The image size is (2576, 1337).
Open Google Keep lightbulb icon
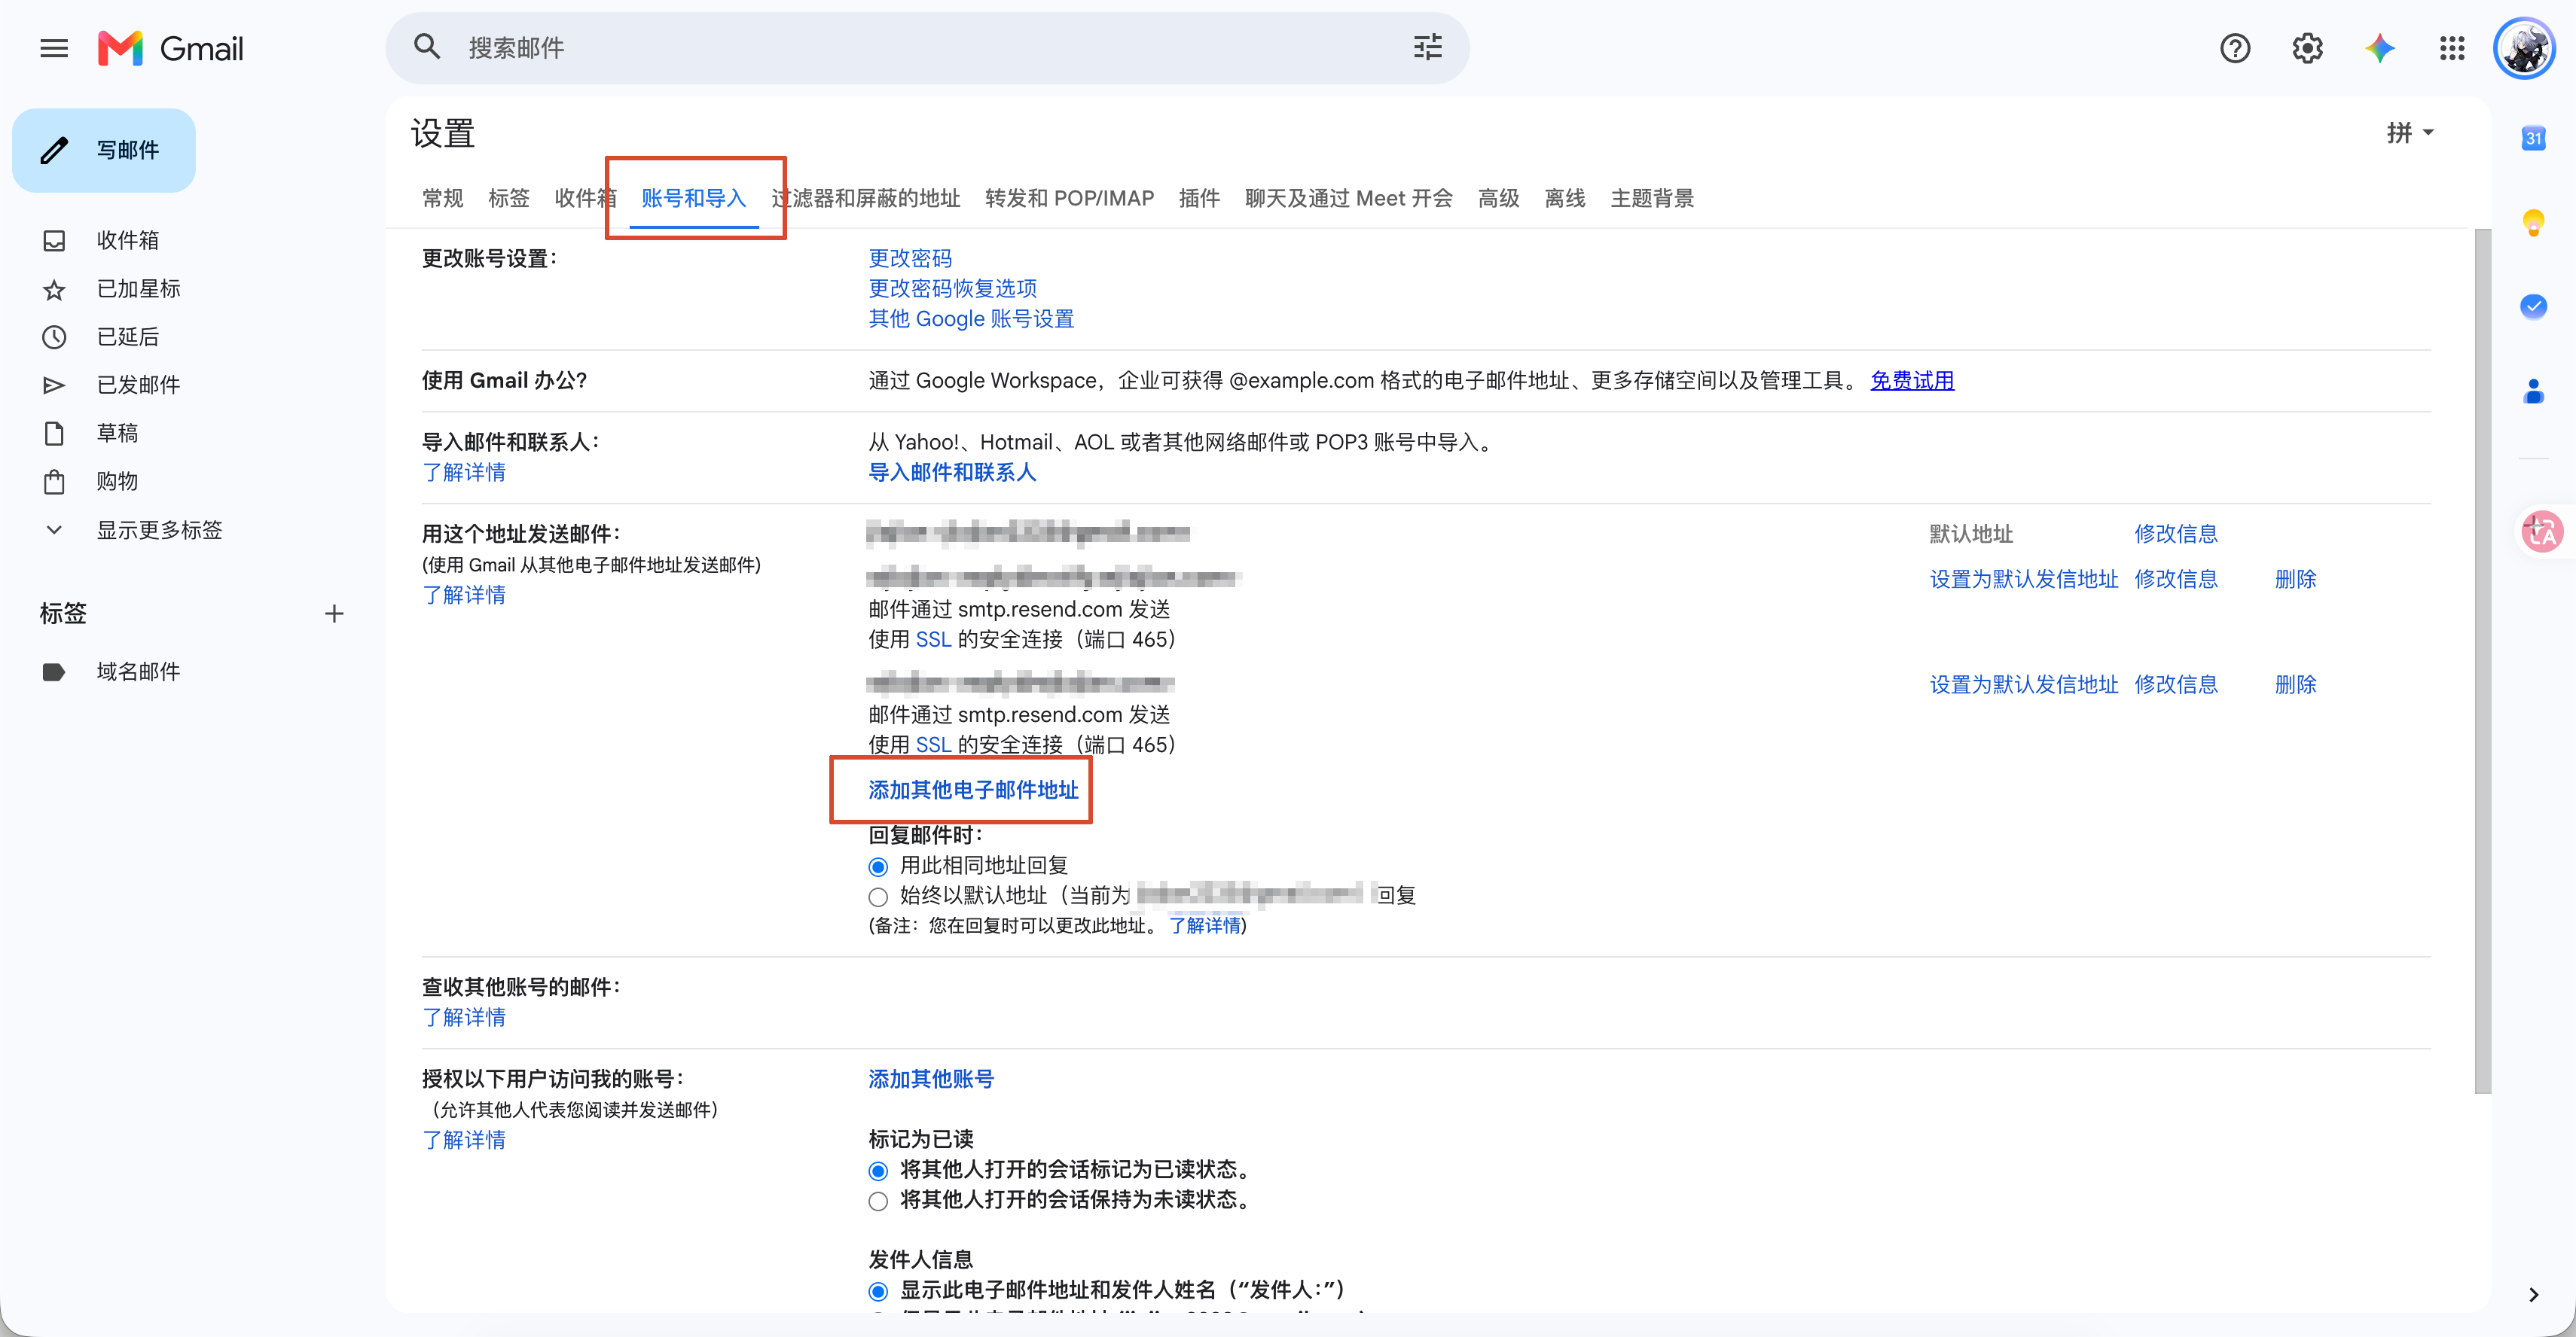(x=2532, y=222)
